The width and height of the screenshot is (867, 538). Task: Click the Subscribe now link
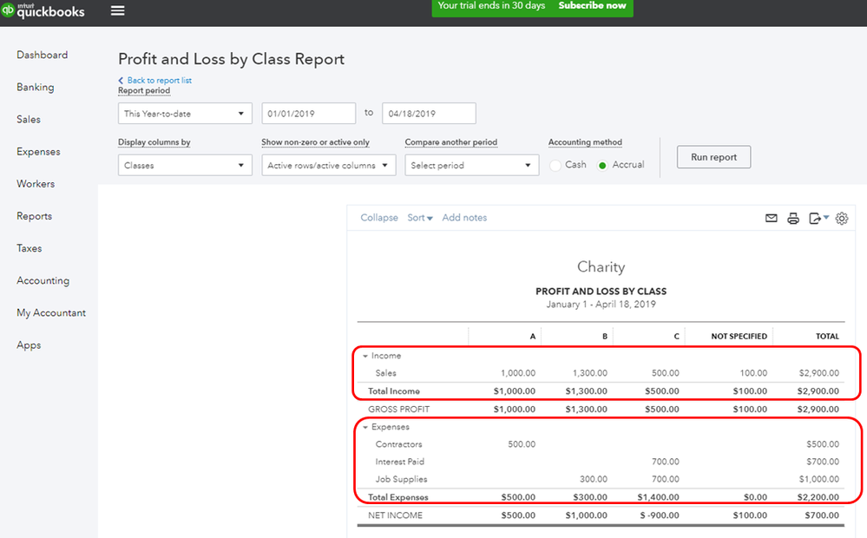coord(592,5)
